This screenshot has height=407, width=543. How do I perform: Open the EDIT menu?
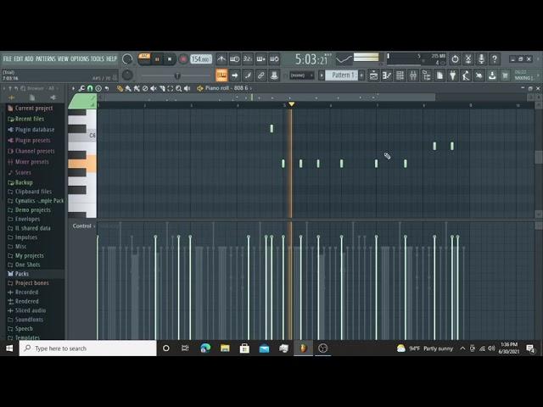click(19, 59)
